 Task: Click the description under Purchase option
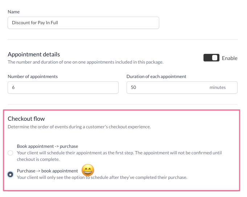pos(102,177)
